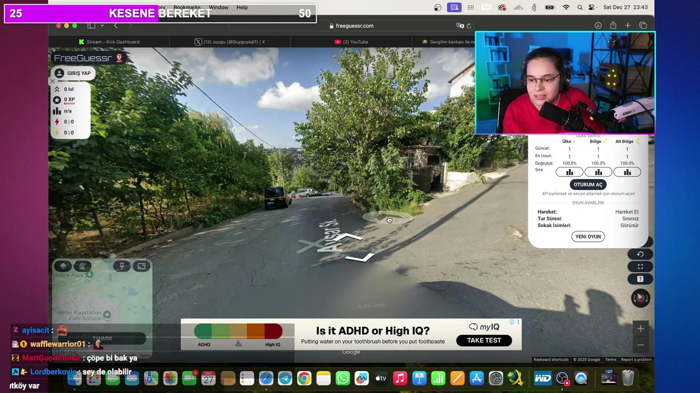This screenshot has height=393, width=700.
Task: Click the XP star icon
Action: 57,100
